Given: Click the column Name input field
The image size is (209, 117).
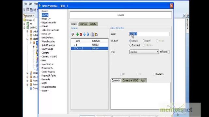Looking at the screenshot, I should pos(150,34).
